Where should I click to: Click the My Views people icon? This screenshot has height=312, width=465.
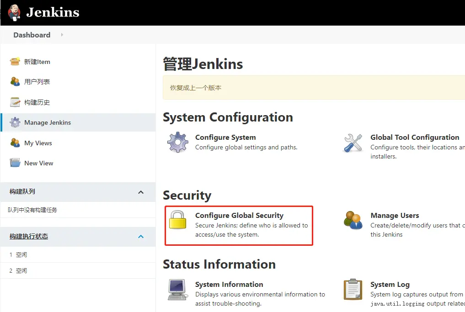coord(15,143)
